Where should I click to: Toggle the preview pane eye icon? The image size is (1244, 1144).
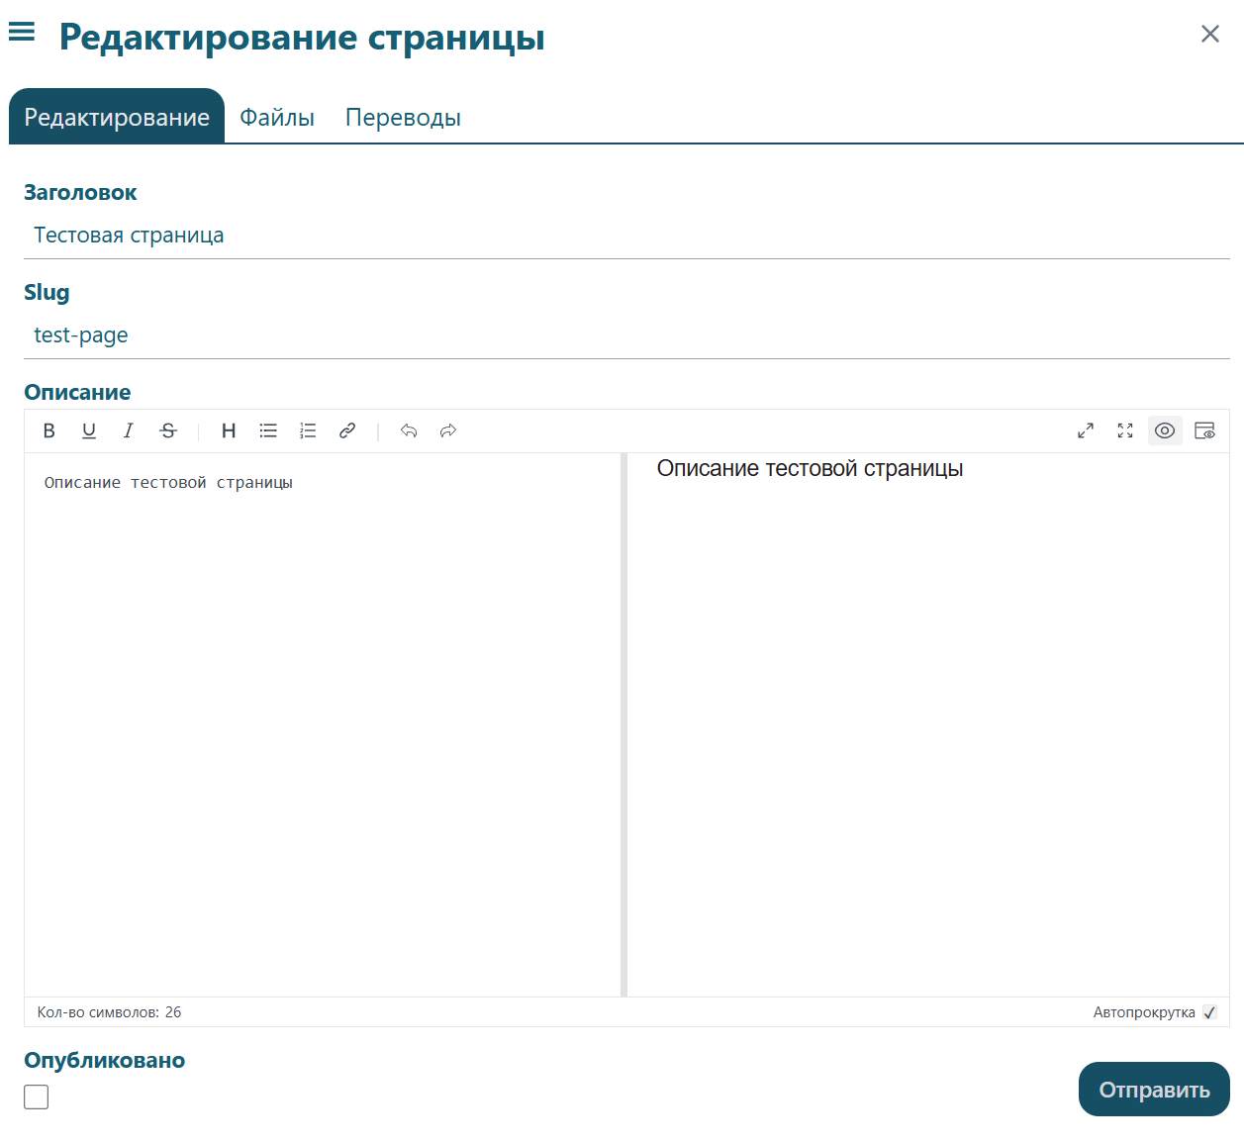point(1165,430)
